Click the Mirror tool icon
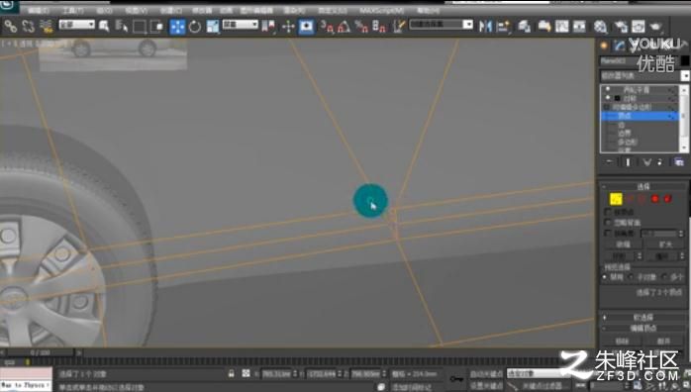This screenshot has height=392, width=691. click(x=485, y=27)
